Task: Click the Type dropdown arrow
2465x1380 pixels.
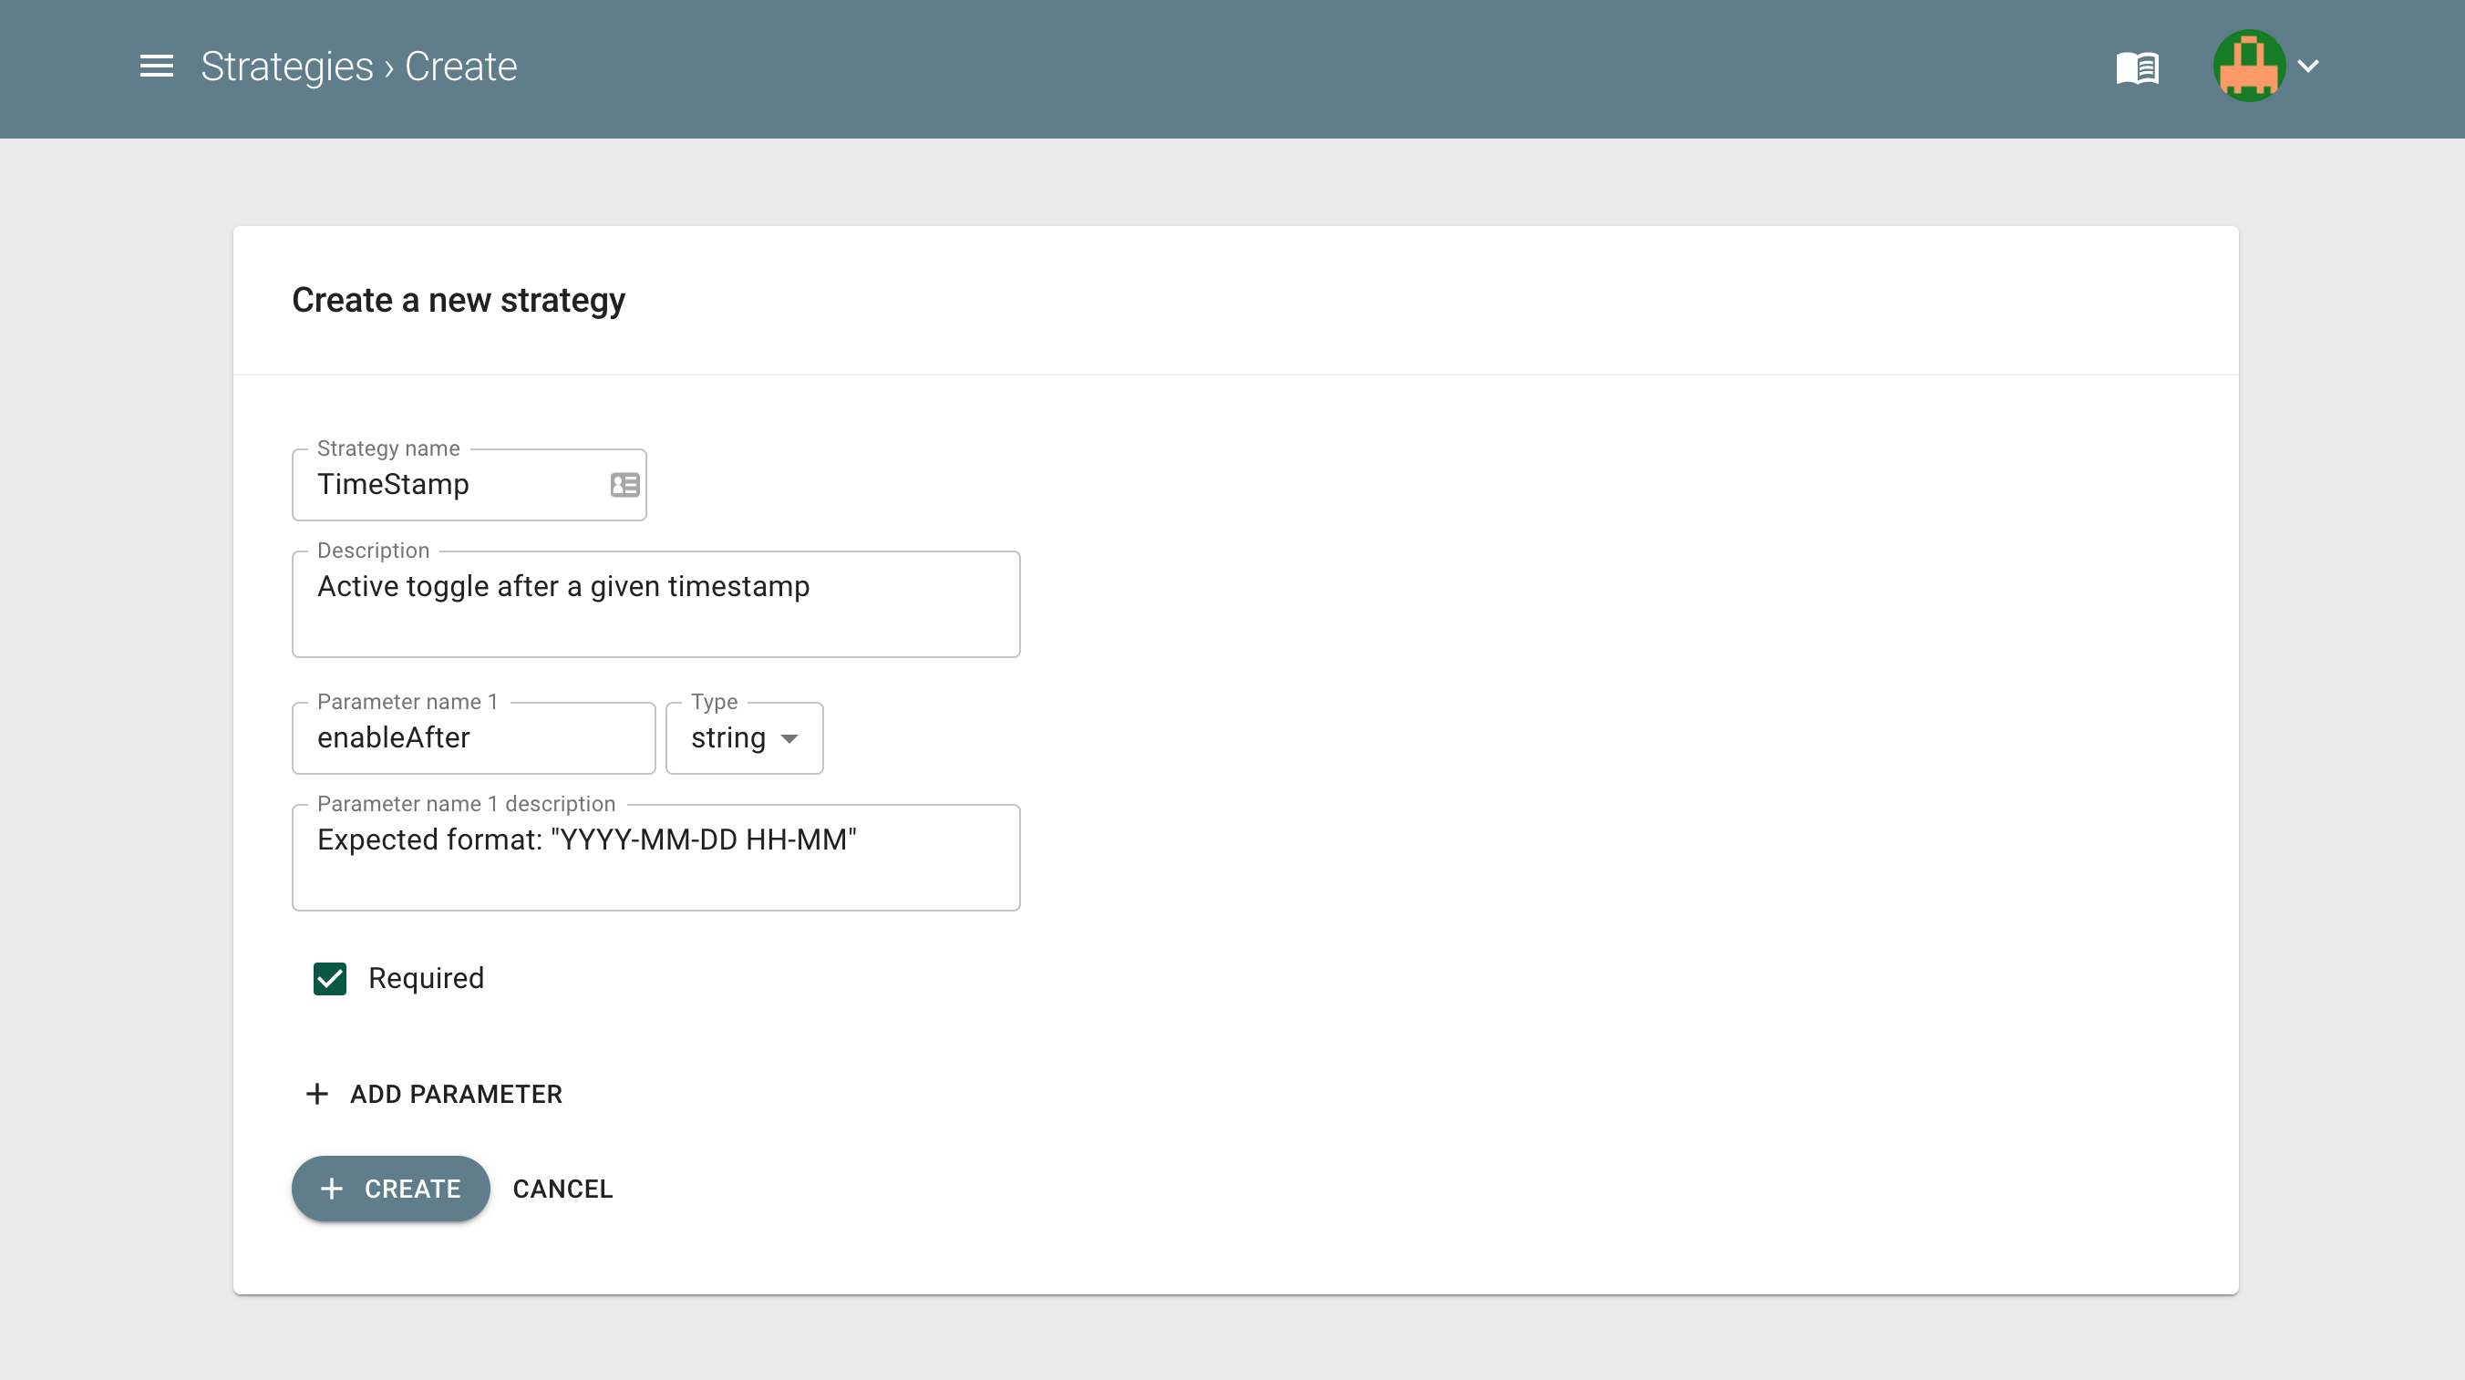Action: pos(790,736)
